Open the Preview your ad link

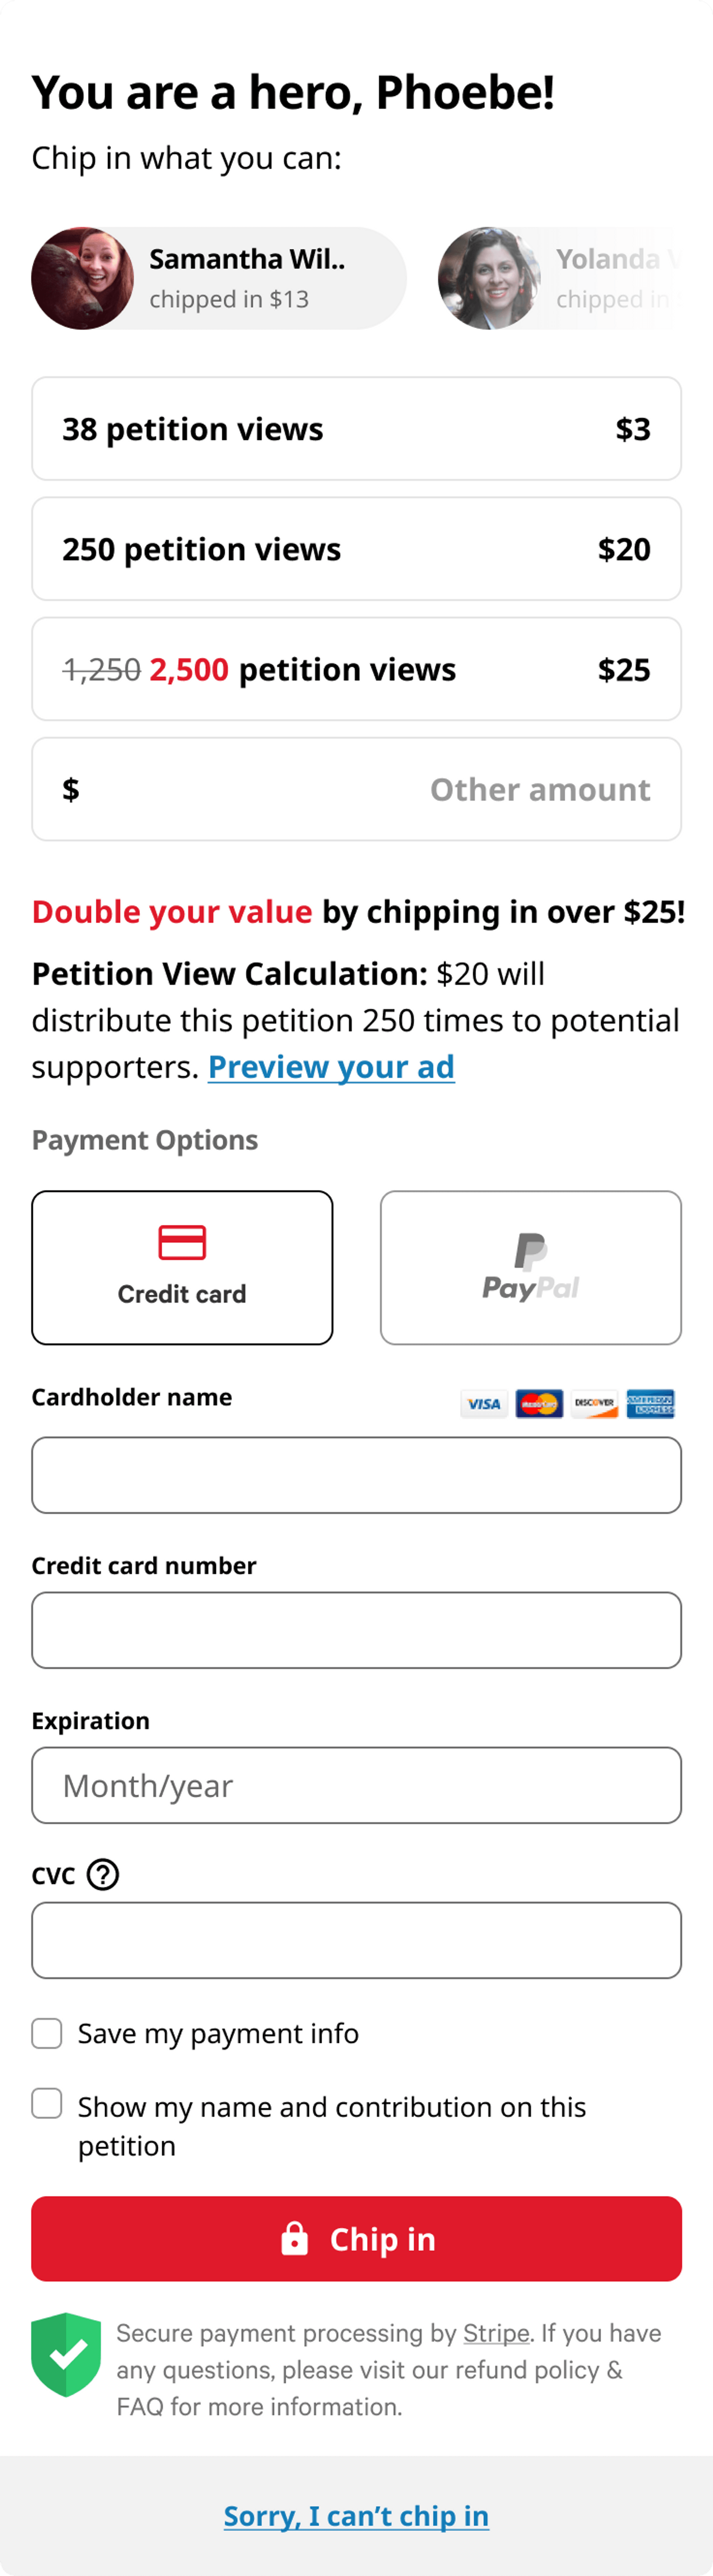[331, 1067]
